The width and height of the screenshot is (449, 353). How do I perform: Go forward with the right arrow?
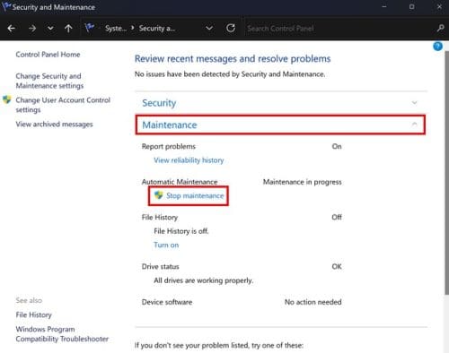[32, 29]
